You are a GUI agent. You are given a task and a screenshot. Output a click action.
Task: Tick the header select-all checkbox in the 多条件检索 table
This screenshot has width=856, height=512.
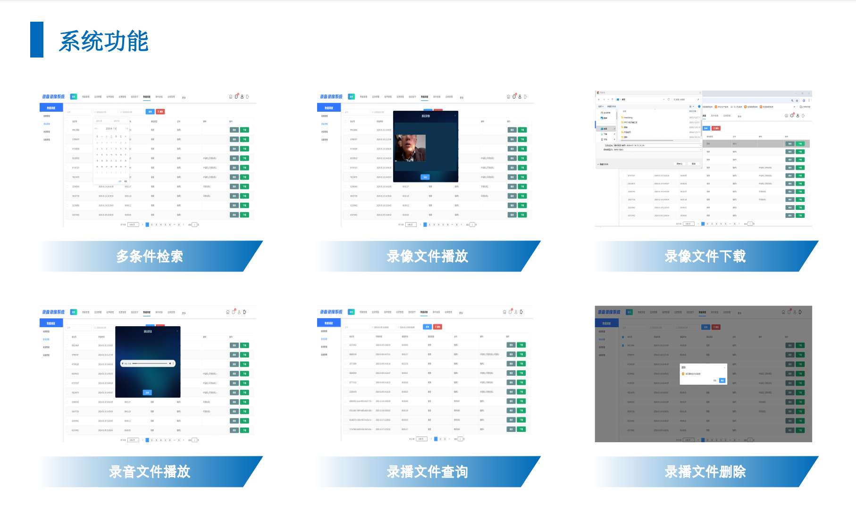pos(67,122)
